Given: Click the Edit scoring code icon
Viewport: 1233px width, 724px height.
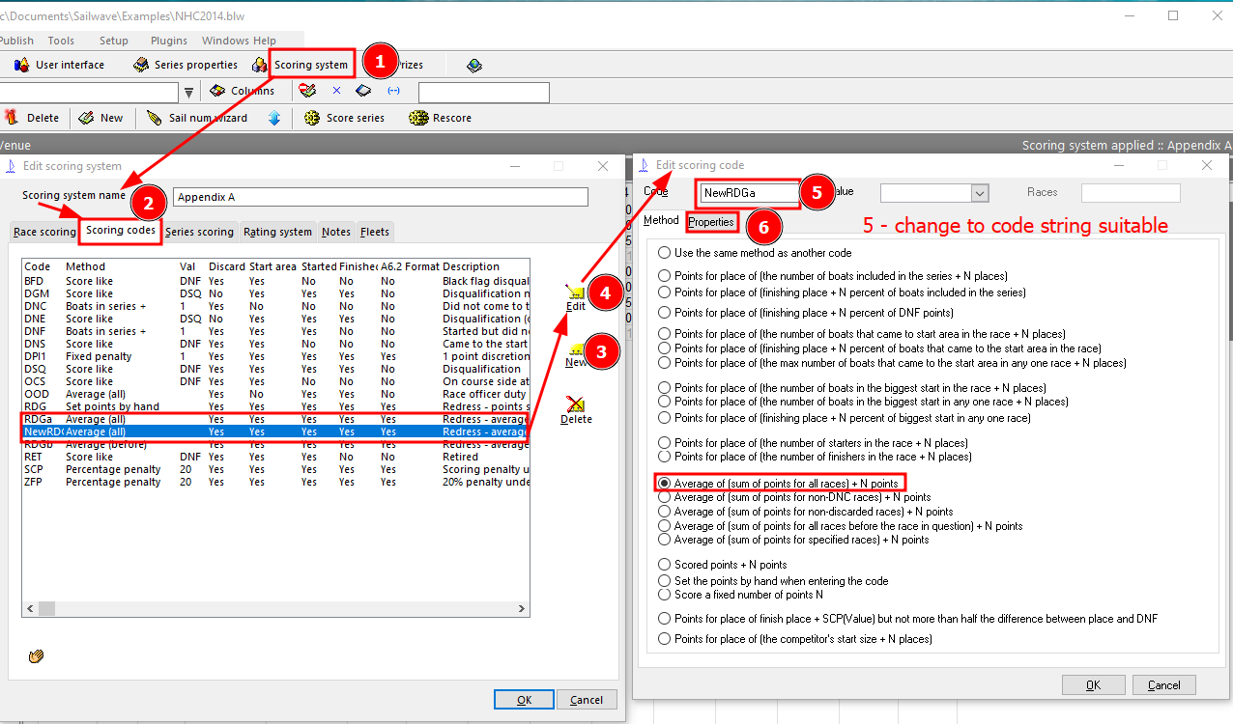Looking at the screenshot, I should point(576,296).
